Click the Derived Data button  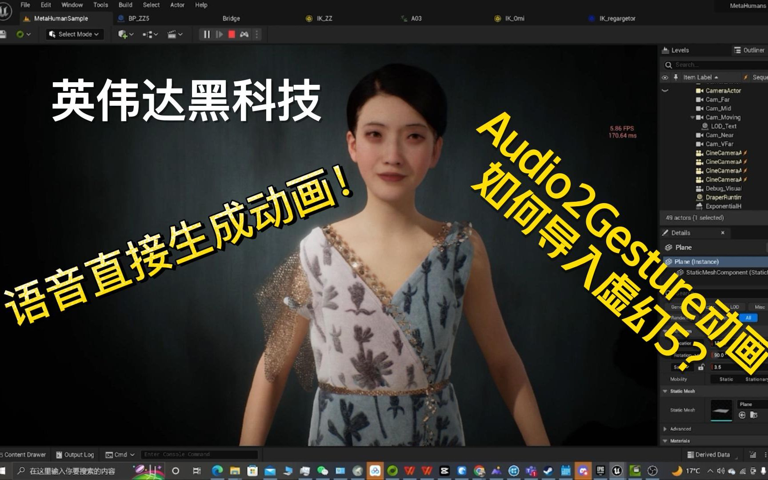pyautogui.click(x=708, y=455)
